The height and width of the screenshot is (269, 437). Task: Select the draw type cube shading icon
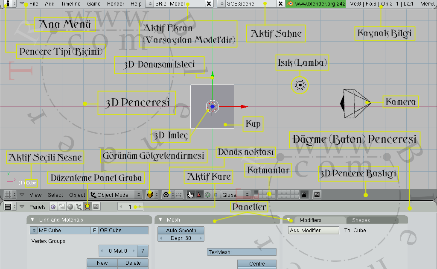(152, 195)
